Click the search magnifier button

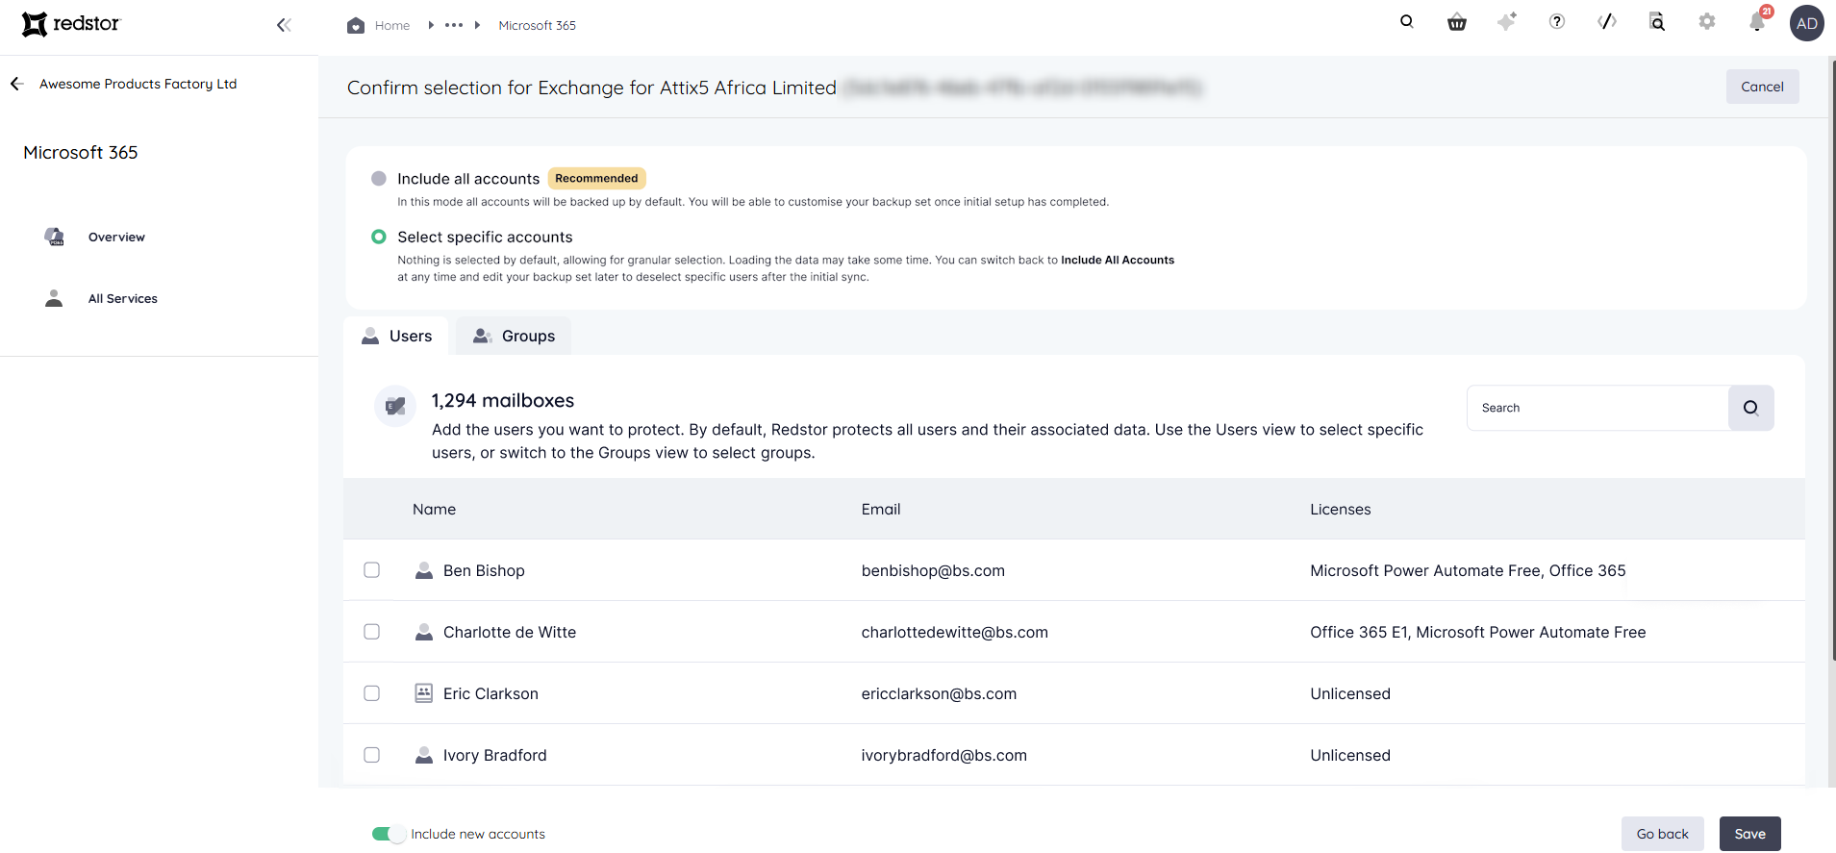[x=1750, y=408]
